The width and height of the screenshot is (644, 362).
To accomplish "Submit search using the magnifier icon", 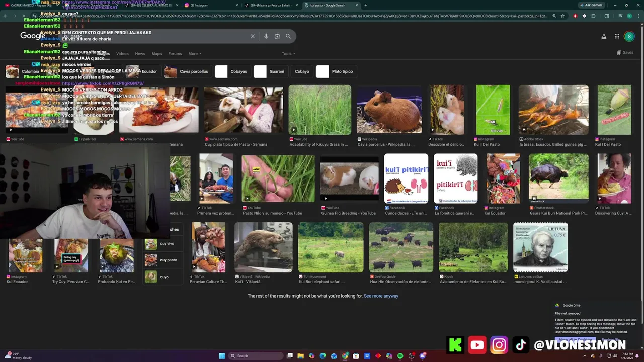I will point(288,36).
